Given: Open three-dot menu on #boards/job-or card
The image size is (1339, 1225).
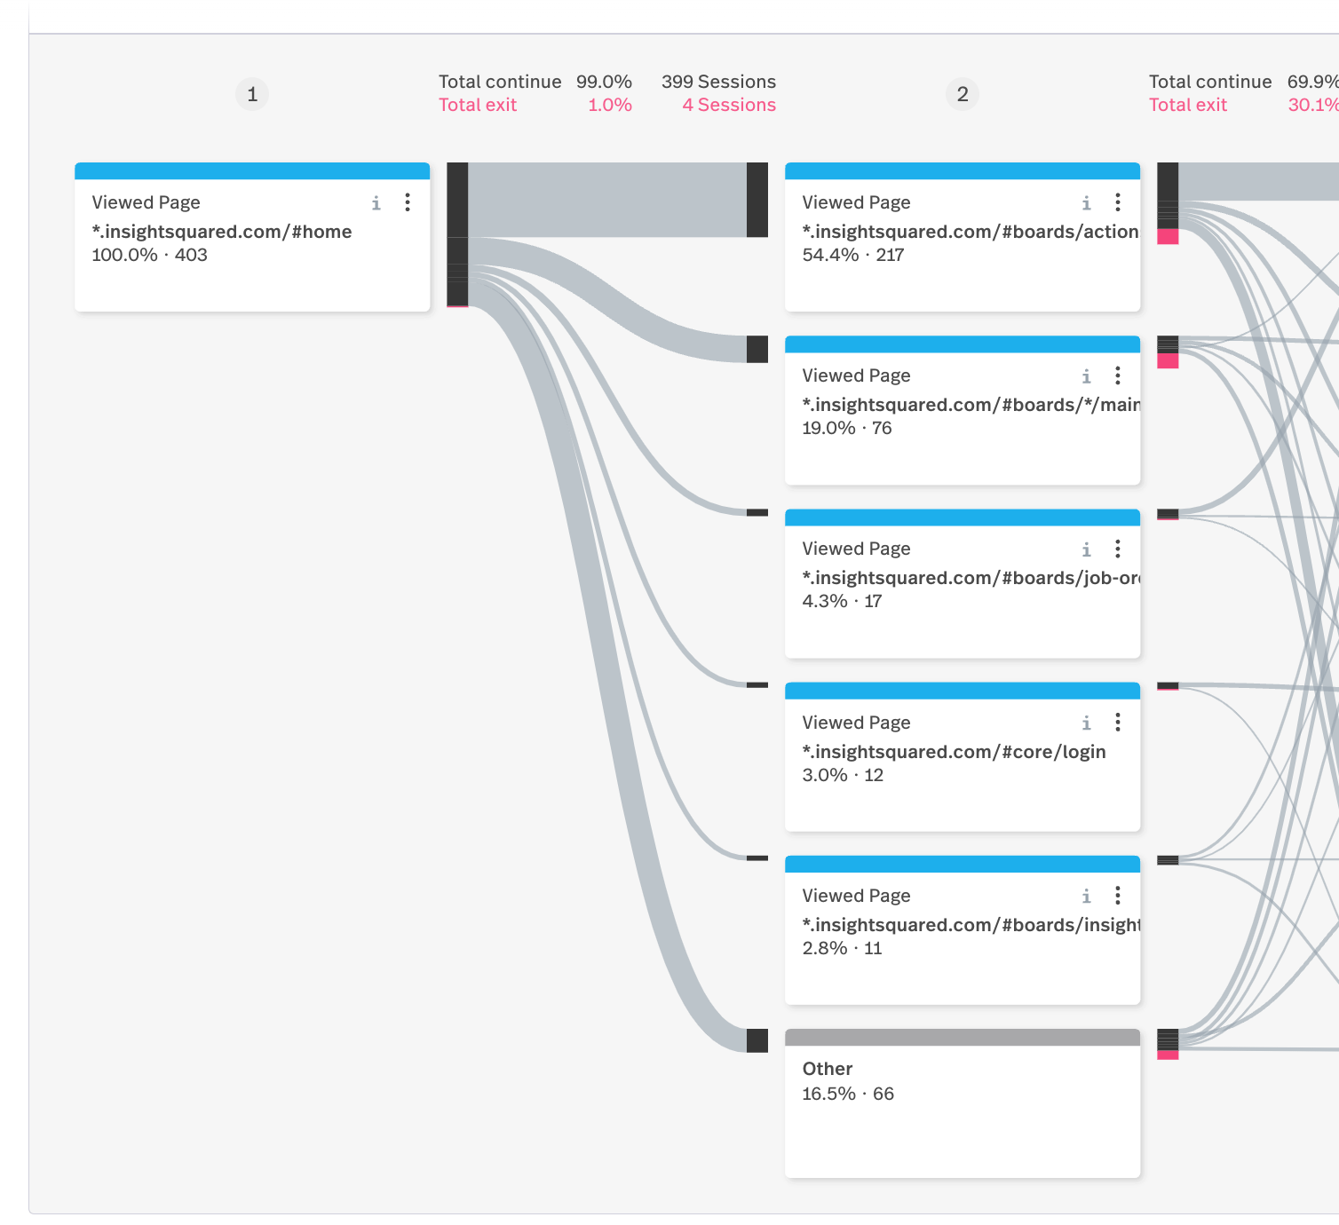Looking at the screenshot, I should tap(1118, 549).
